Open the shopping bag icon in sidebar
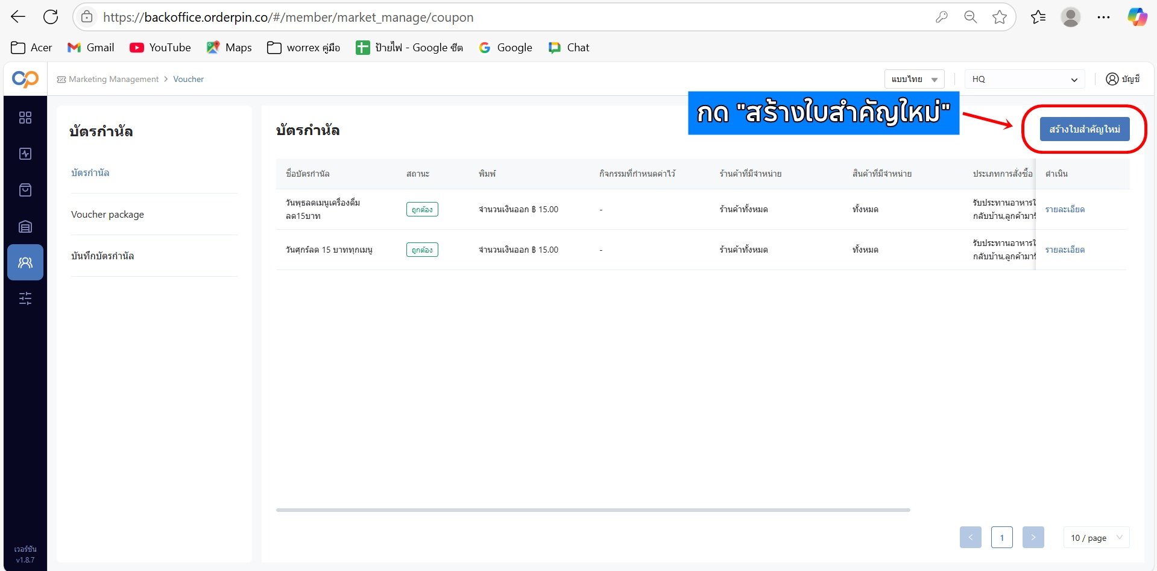 coord(25,190)
